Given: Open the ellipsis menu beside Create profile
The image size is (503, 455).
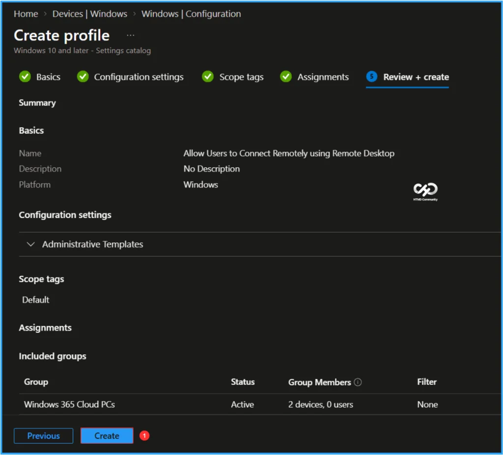Looking at the screenshot, I should tap(130, 35).
